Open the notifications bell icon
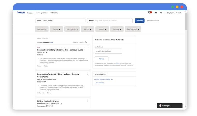Viewport: 197px width, 116px height. [156, 13]
